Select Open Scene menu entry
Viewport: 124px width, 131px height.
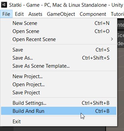[x=58, y=31]
